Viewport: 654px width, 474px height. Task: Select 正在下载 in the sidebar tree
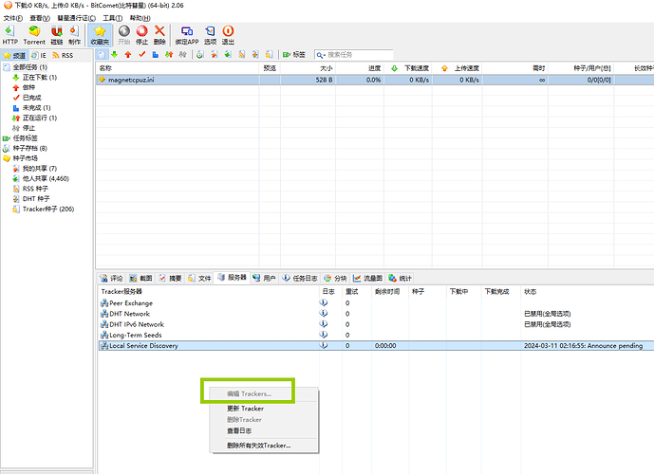pyautogui.click(x=38, y=77)
